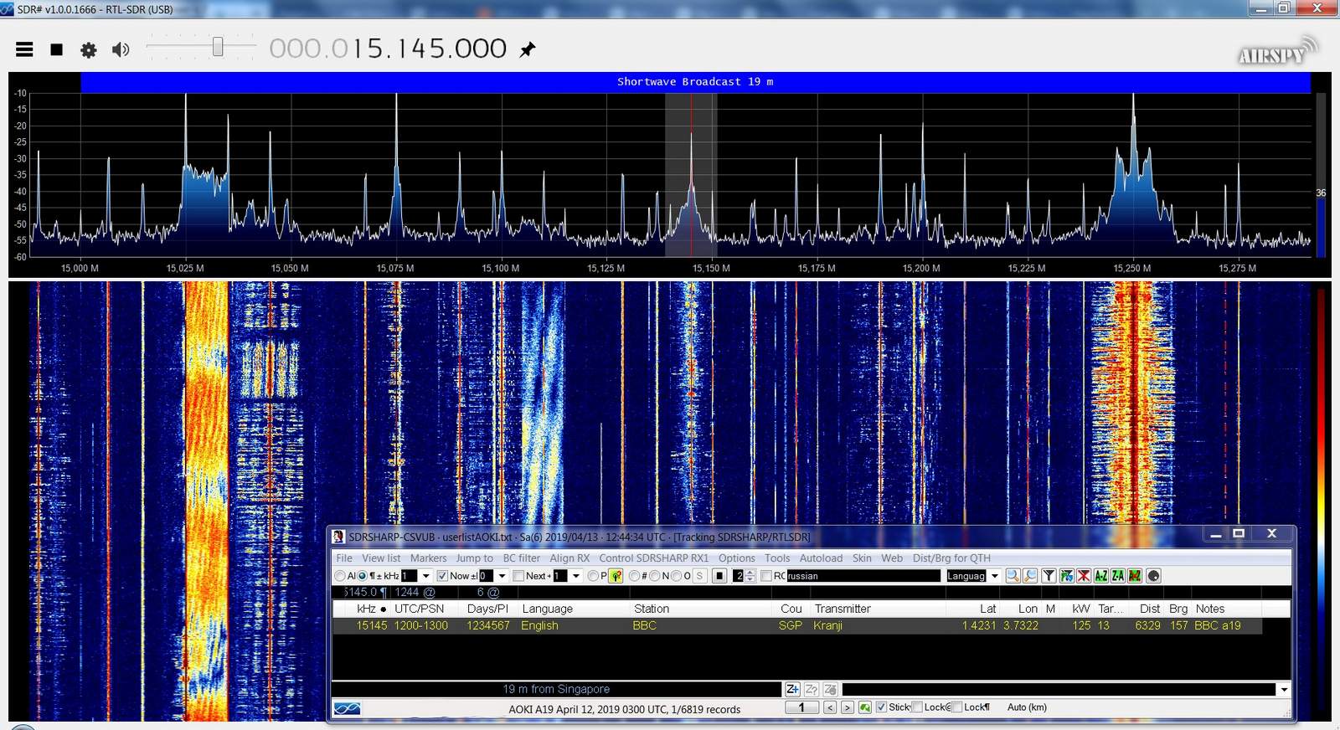
Task: Open Dist/Brg for QTH menu
Action: 951,558
